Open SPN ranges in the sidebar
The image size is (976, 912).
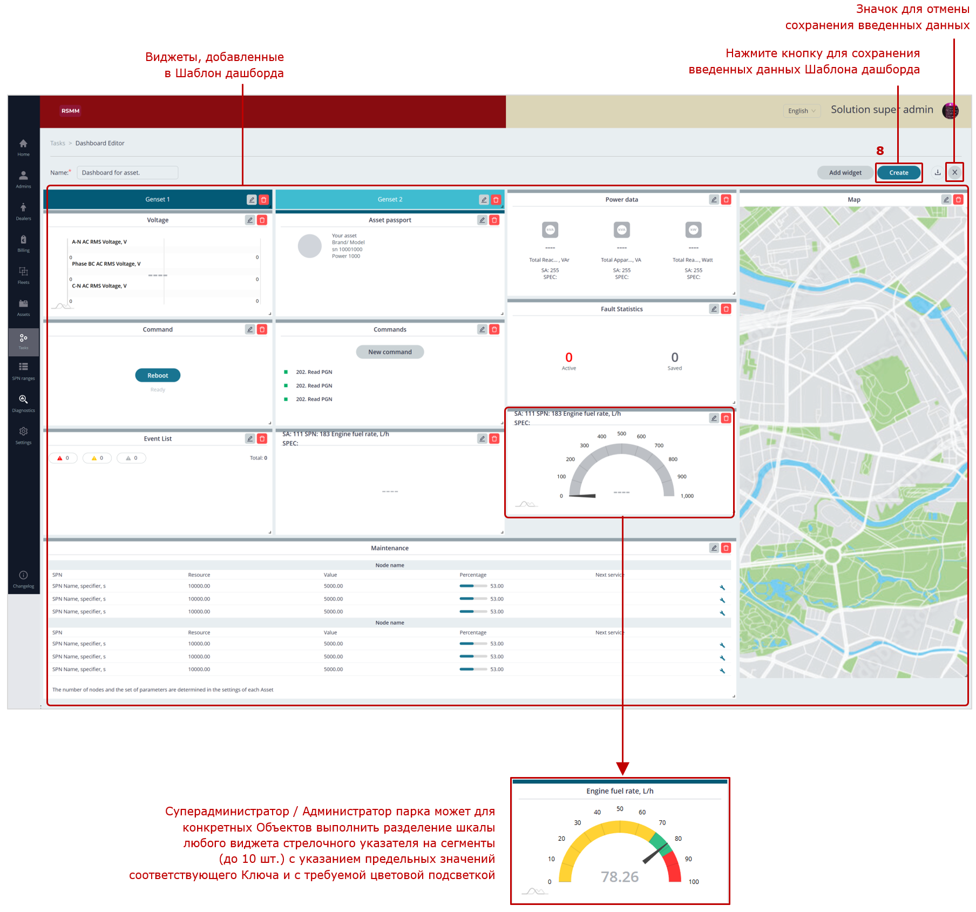click(x=24, y=371)
